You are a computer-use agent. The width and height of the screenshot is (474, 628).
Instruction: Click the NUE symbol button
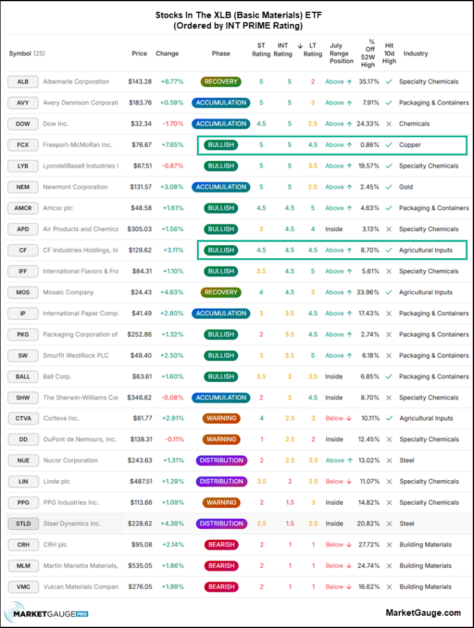(23, 461)
